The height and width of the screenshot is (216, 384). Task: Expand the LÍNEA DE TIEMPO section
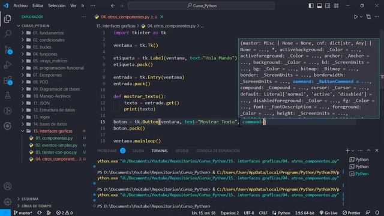pyautogui.click(x=36, y=206)
